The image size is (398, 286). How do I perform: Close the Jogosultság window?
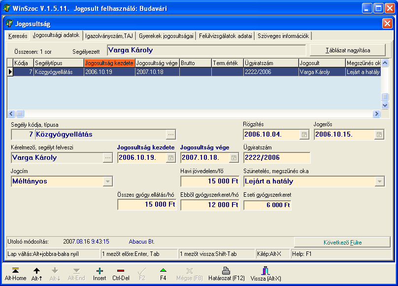[x=387, y=24]
